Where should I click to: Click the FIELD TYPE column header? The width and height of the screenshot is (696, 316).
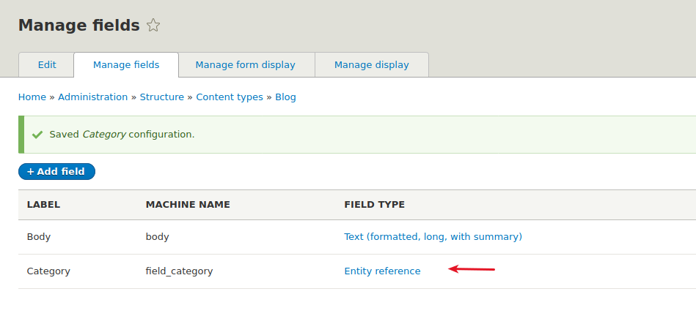pyautogui.click(x=374, y=205)
